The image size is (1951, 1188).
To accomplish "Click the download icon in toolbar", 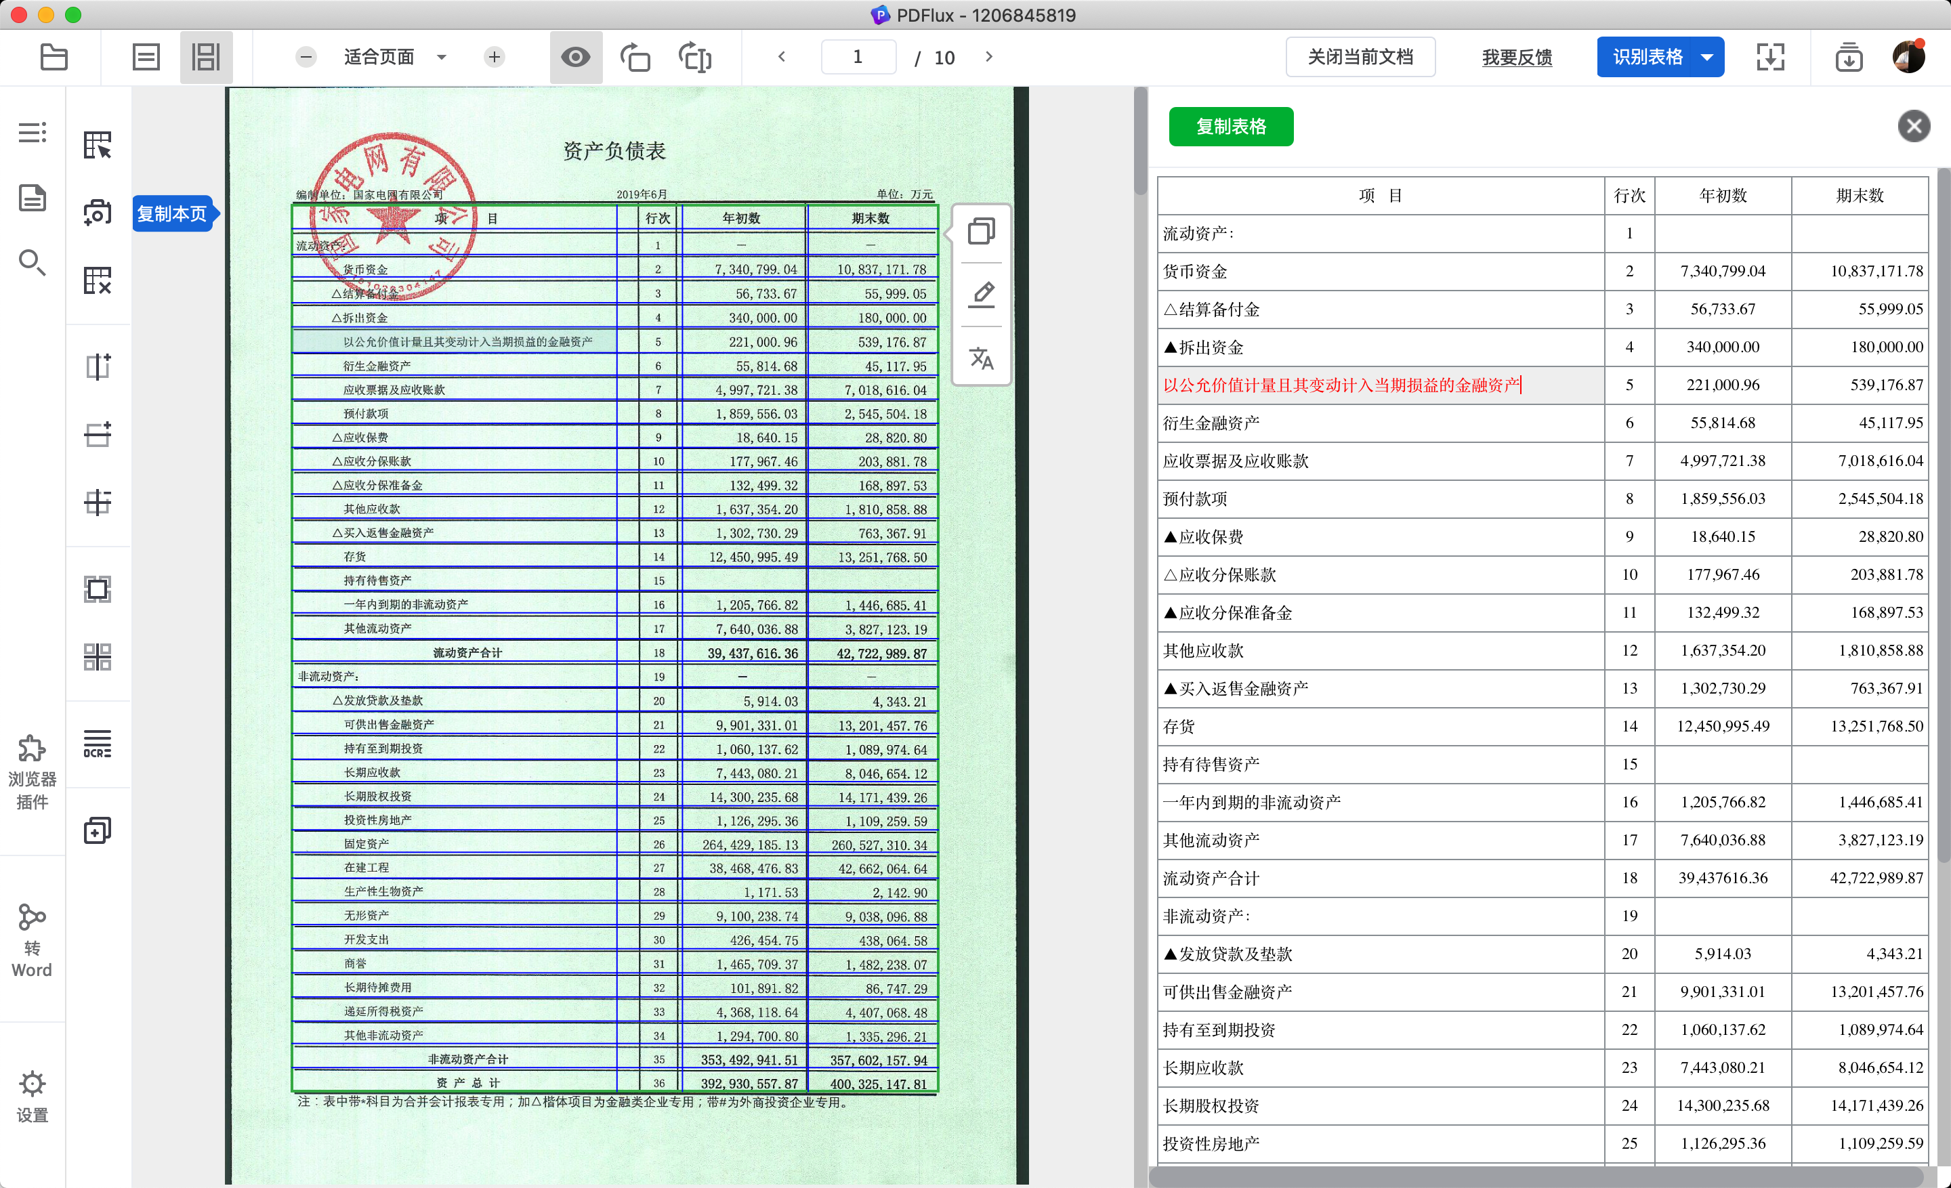I will [1849, 57].
